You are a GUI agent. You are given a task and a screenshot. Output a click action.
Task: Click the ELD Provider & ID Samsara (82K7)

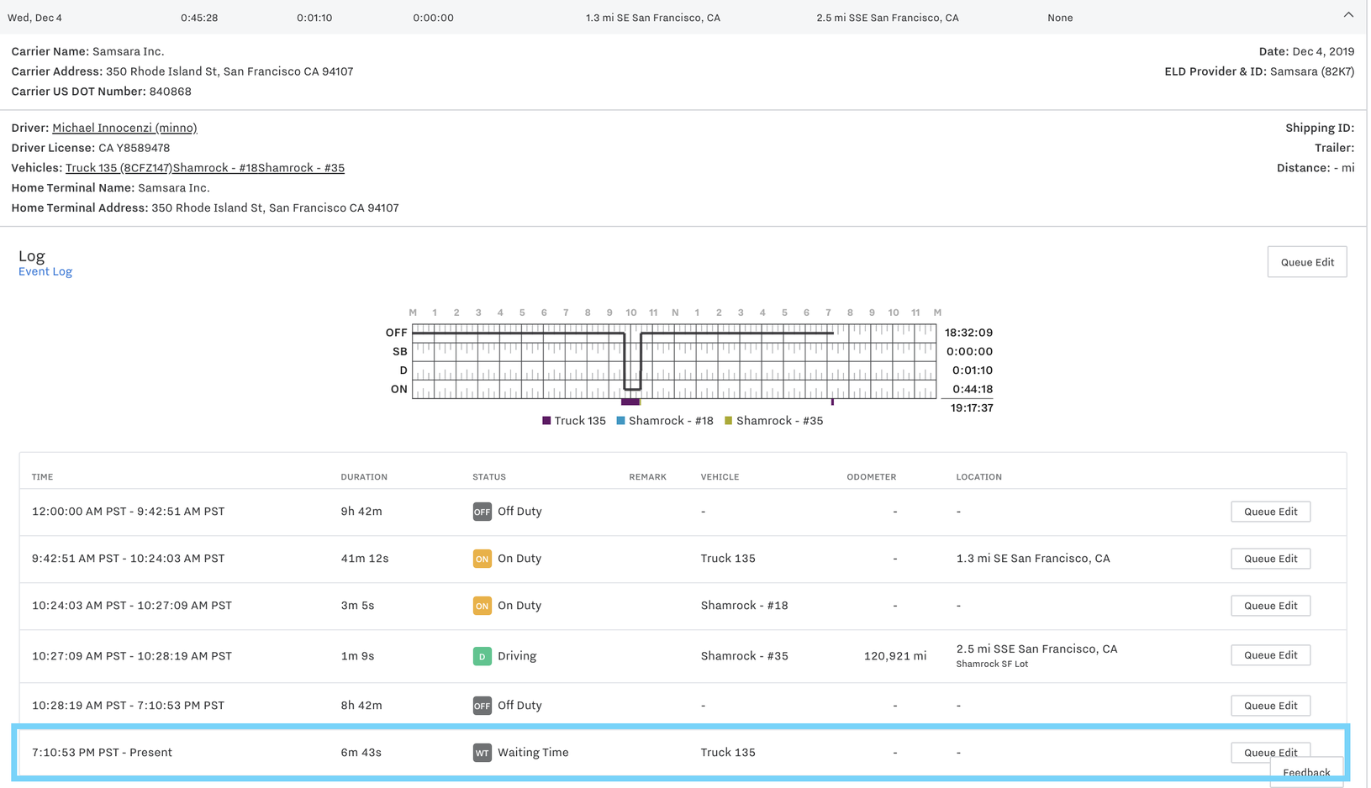click(x=1259, y=71)
